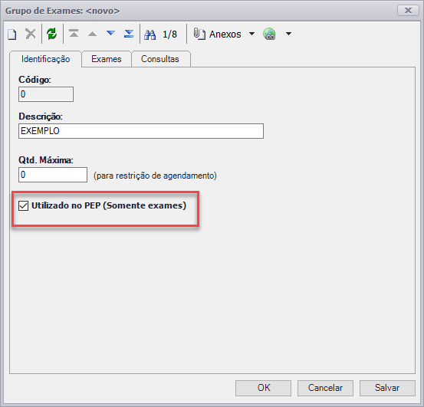Expand the Anexos dropdown arrow

(251, 34)
